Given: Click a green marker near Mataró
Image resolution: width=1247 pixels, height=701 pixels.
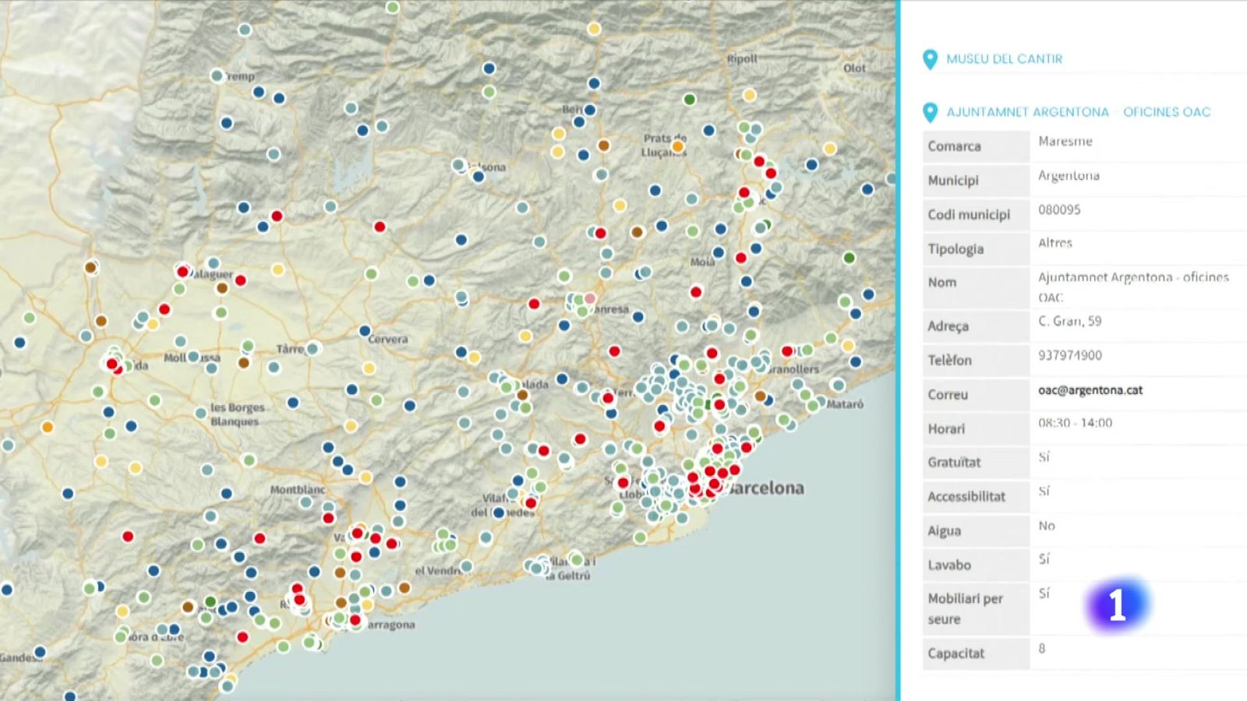Looking at the screenshot, I should (x=812, y=405).
